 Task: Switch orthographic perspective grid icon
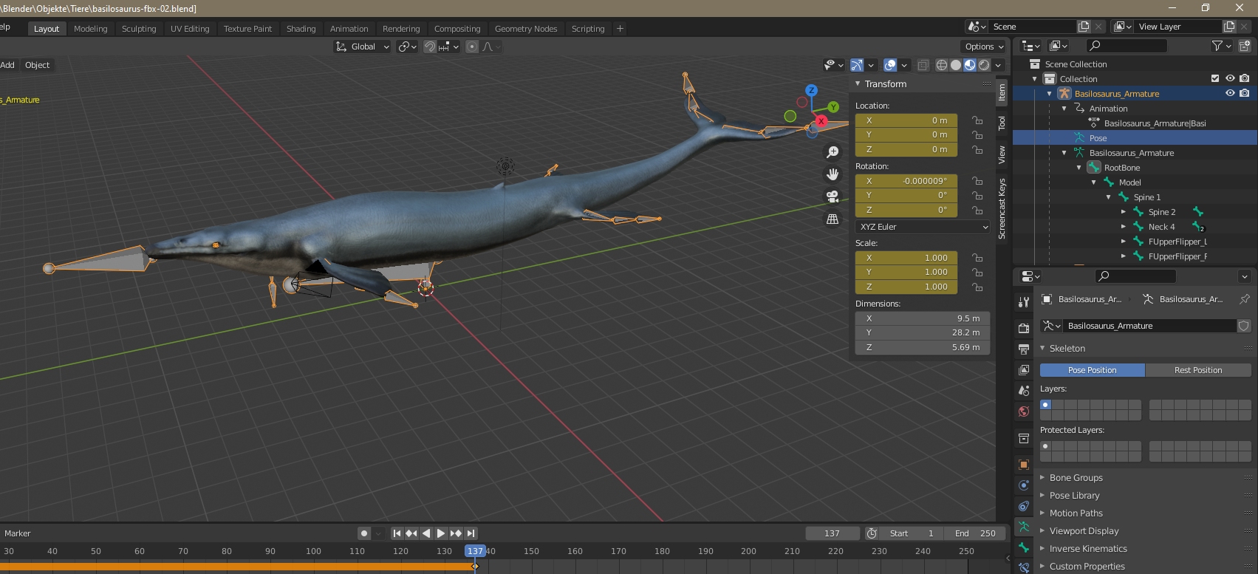point(833,219)
